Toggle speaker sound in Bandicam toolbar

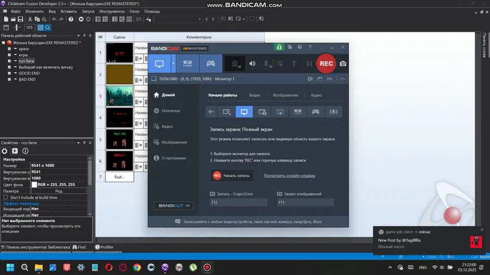252,64
